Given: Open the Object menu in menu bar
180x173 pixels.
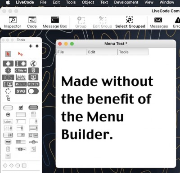Looking at the screenshot, I should coord(88,2).
